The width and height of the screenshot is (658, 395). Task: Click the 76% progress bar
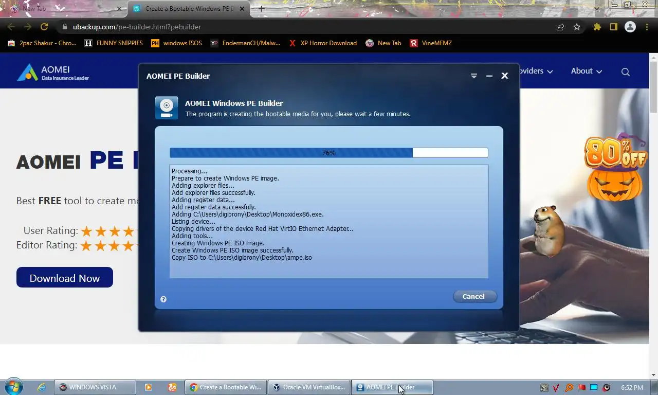(329, 153)
